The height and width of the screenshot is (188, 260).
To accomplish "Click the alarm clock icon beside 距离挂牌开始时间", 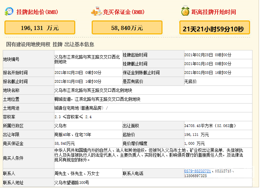I will coord(185,12).
